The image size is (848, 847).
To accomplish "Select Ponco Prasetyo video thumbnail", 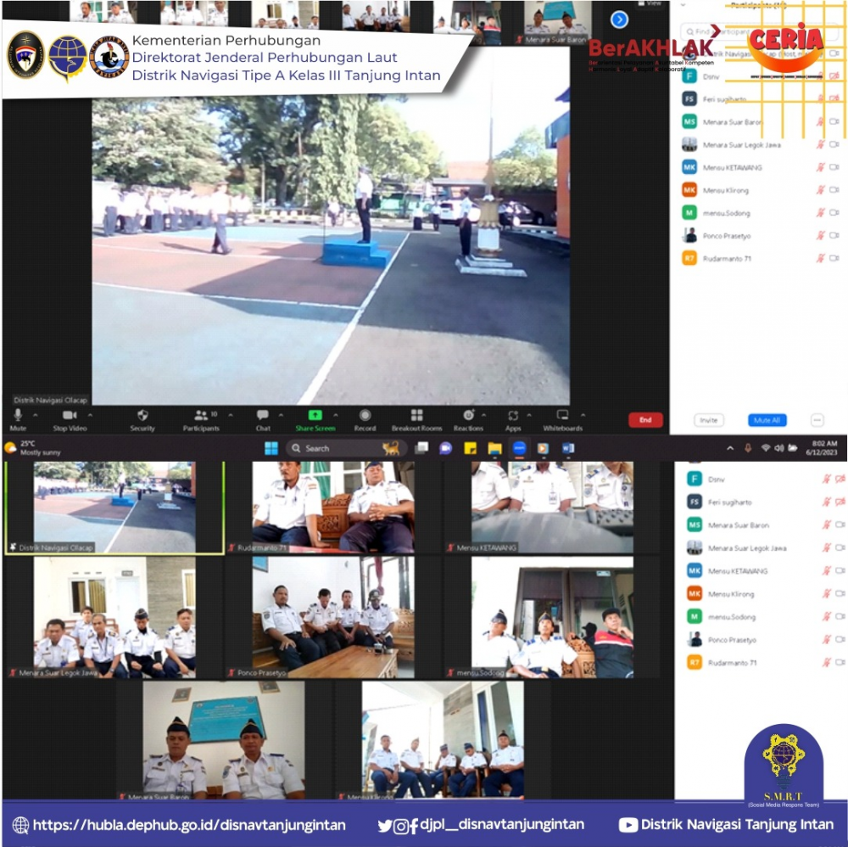I will [x=333, y=618].
